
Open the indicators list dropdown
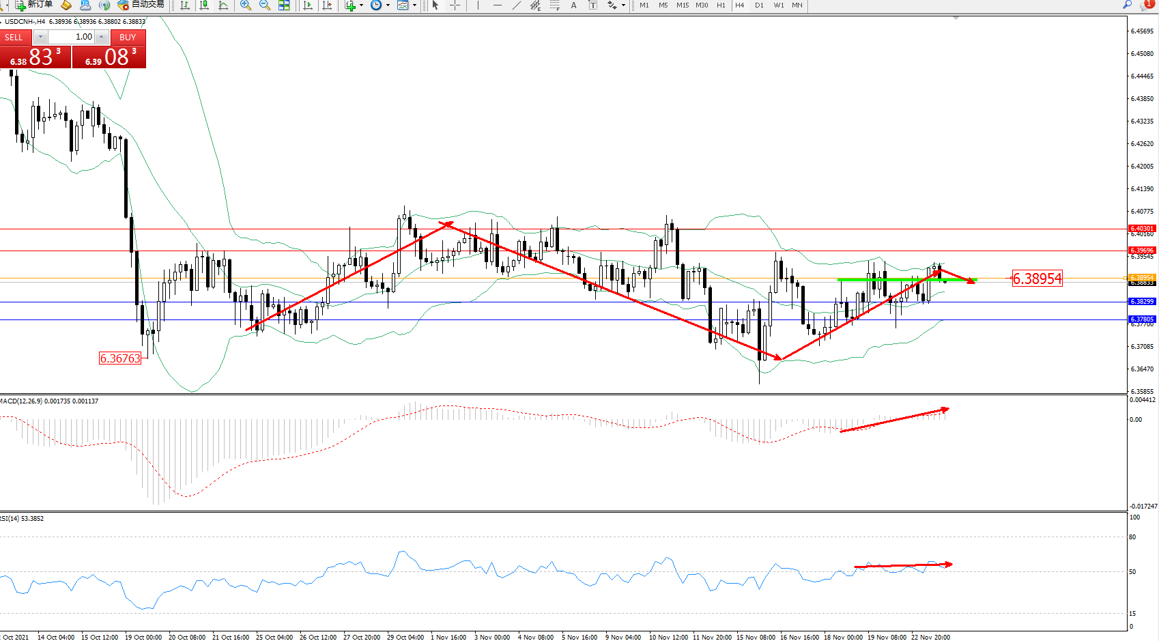pyautogui.click(x=354, y=5)
